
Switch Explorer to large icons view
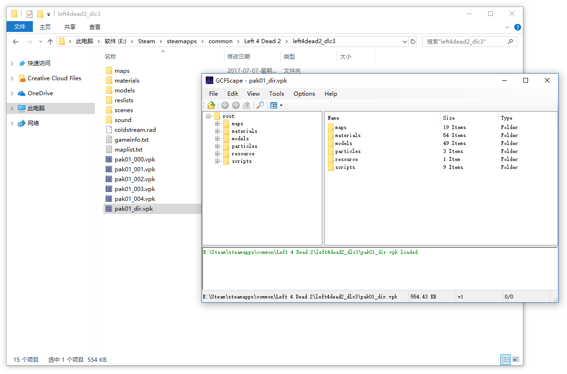point(516,360)
